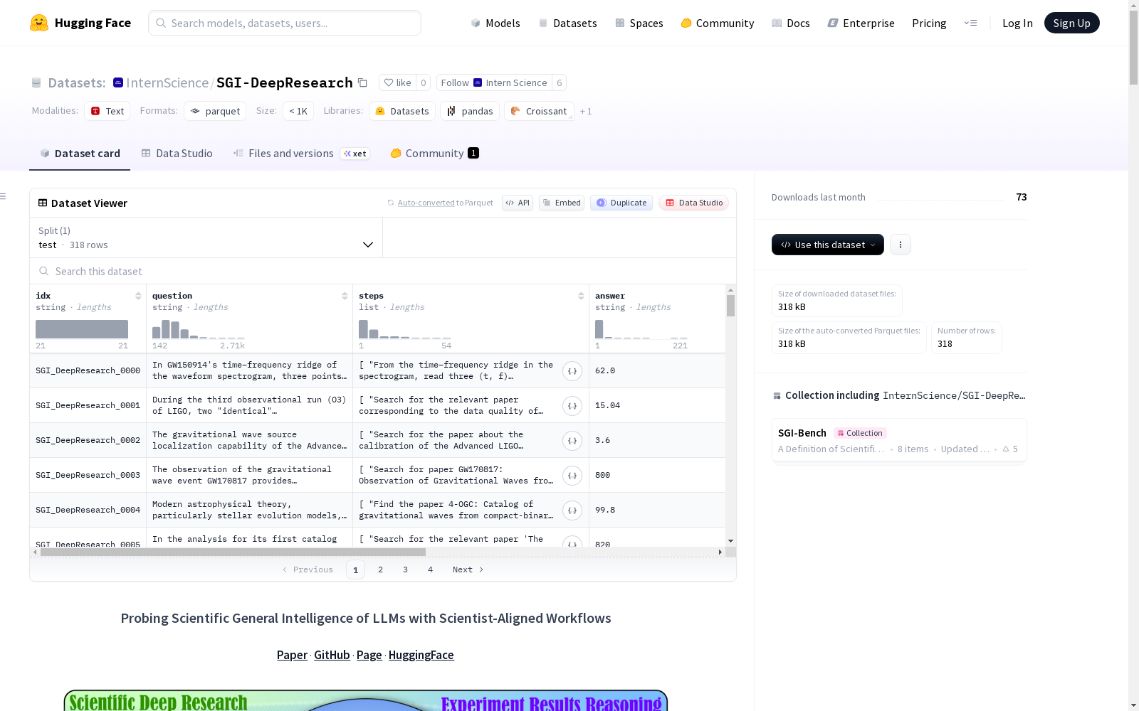The image size is (1139, 711).
Task: Sort by the steps column
Action: [x=581, y=296]
